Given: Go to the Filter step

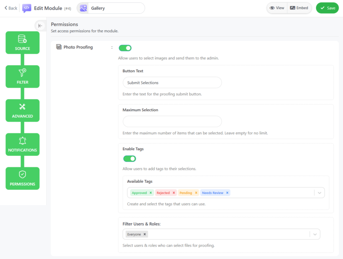Looking at the screenshot, I should (x=22, y=76).
